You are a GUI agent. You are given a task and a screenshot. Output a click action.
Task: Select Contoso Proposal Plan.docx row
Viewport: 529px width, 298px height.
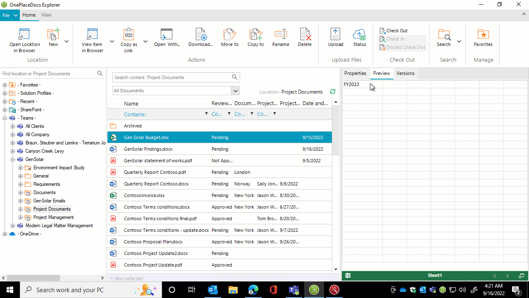pyautogui.click(x=219, y=242)
